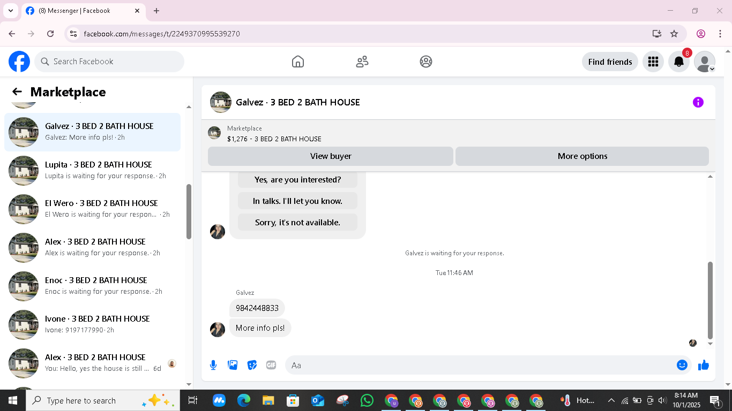Screen dimensions: 732x411
Task: Go back from Marketplace with arrow
Action: point(17,92)
